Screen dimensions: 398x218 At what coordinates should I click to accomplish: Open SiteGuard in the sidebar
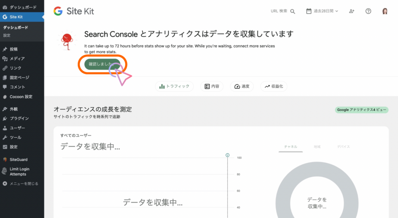point(18,159)
